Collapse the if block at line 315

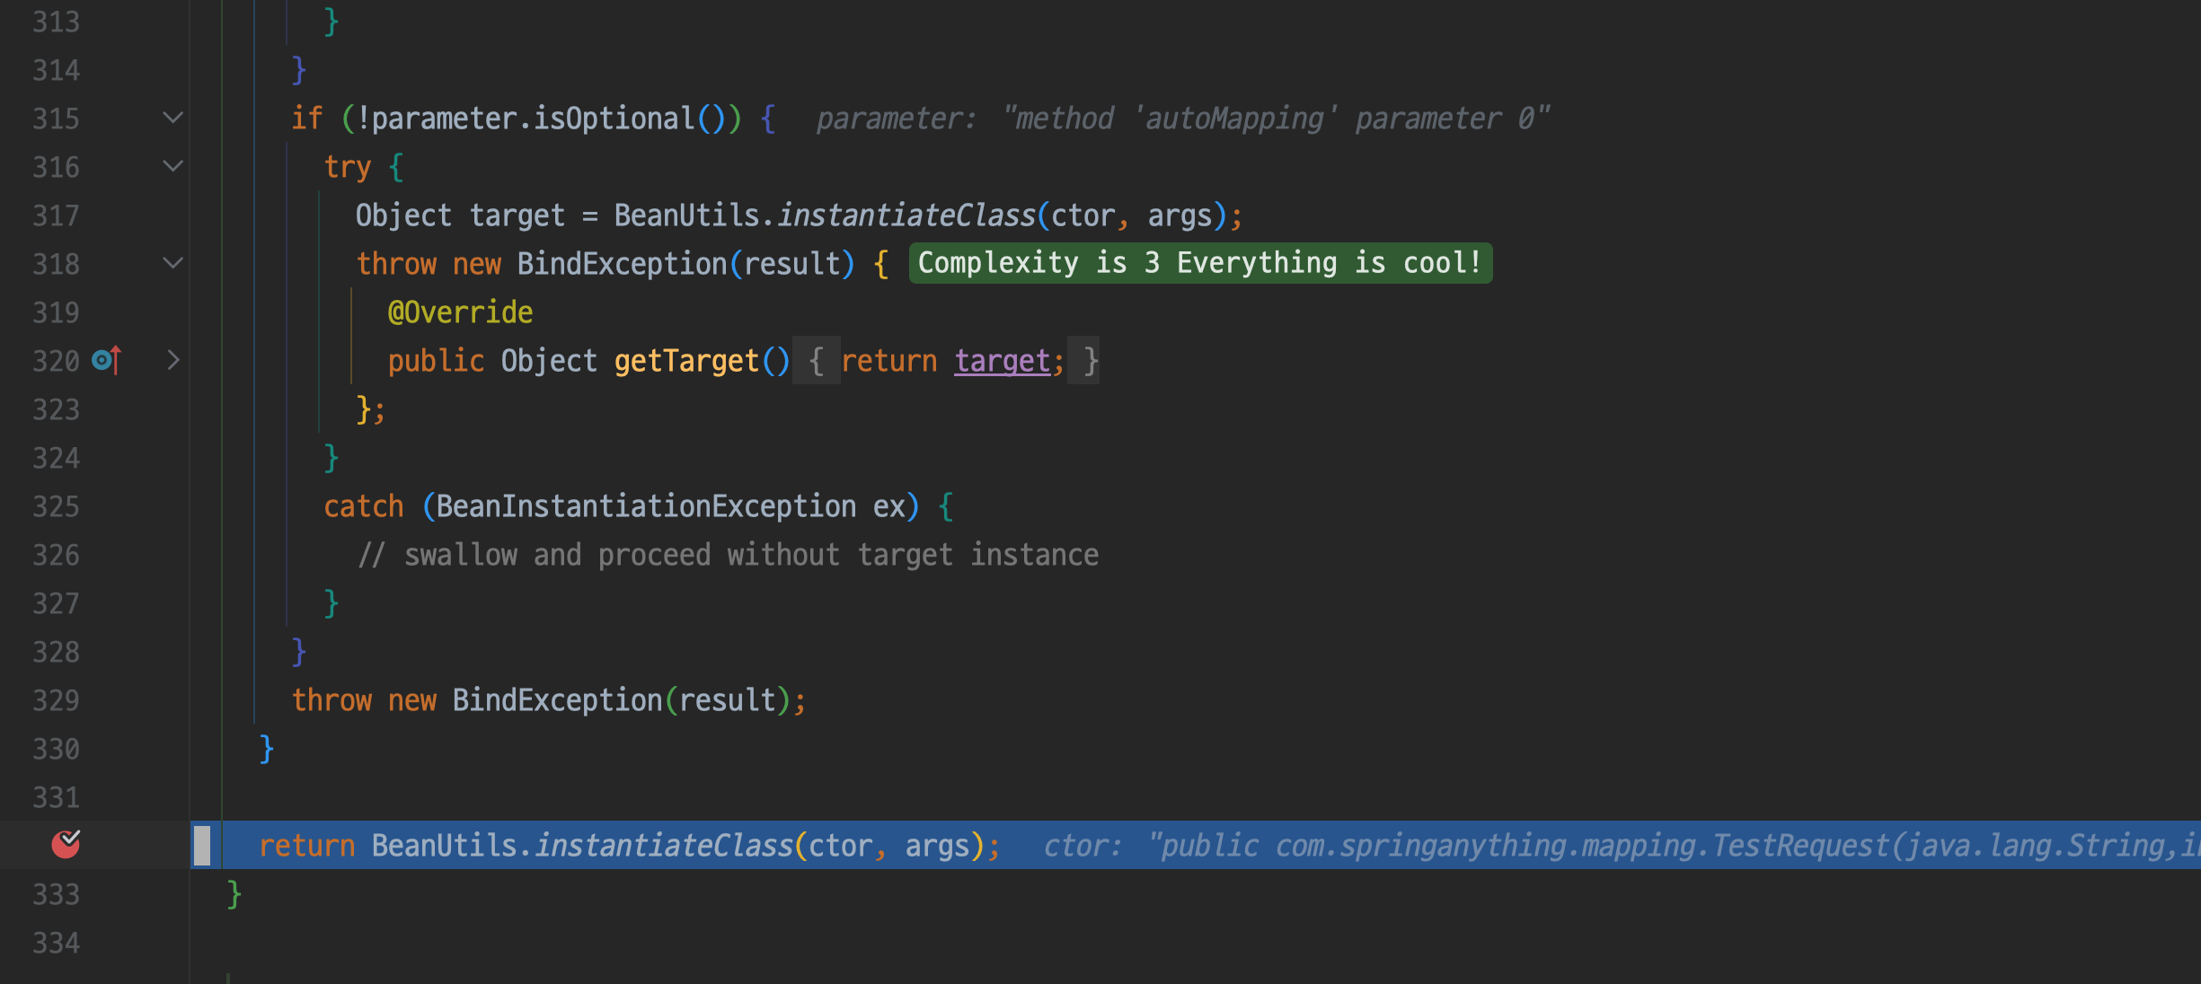click(172, 118)
